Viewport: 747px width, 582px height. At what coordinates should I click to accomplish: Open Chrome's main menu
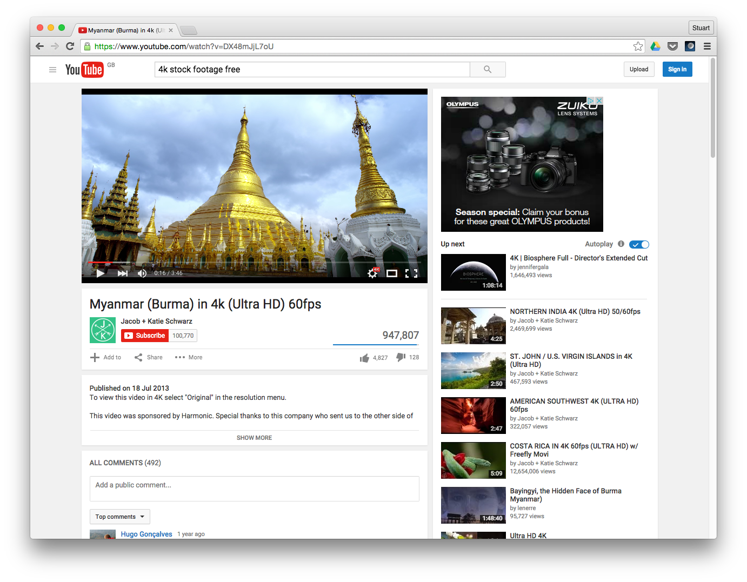pos(707,46)
